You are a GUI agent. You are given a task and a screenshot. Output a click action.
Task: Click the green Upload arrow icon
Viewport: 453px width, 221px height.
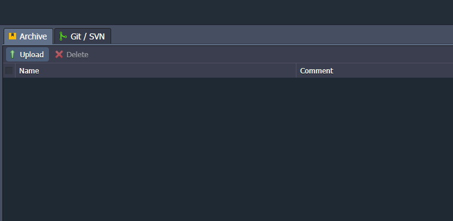pos(12,54)
